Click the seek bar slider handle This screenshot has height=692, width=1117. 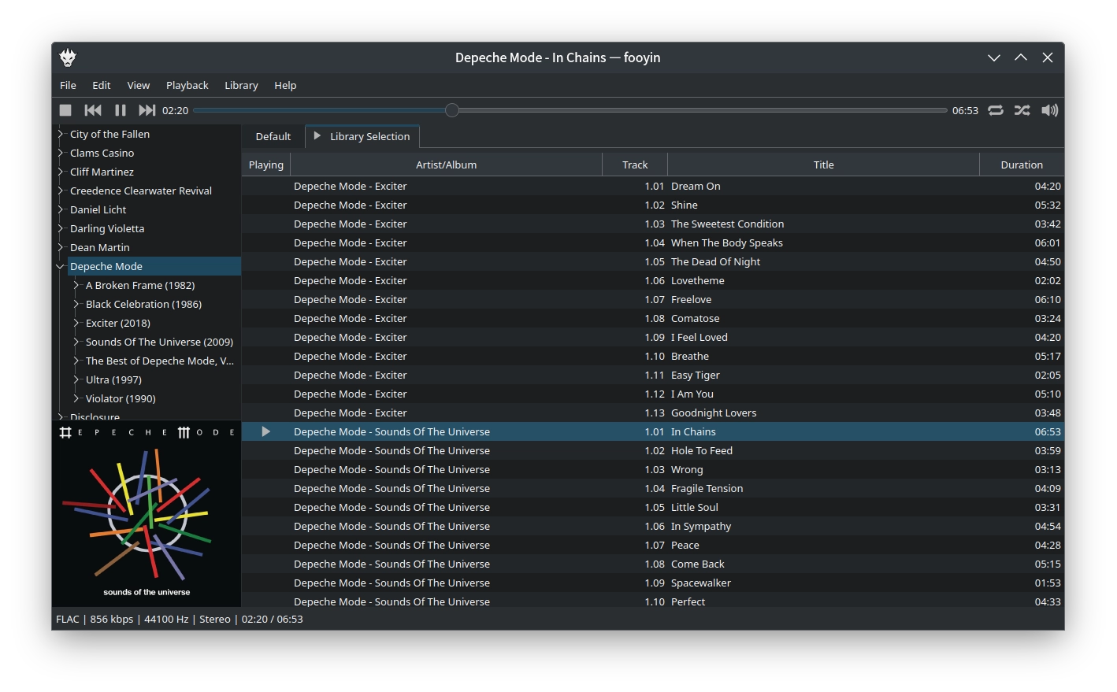pos(451,110)
